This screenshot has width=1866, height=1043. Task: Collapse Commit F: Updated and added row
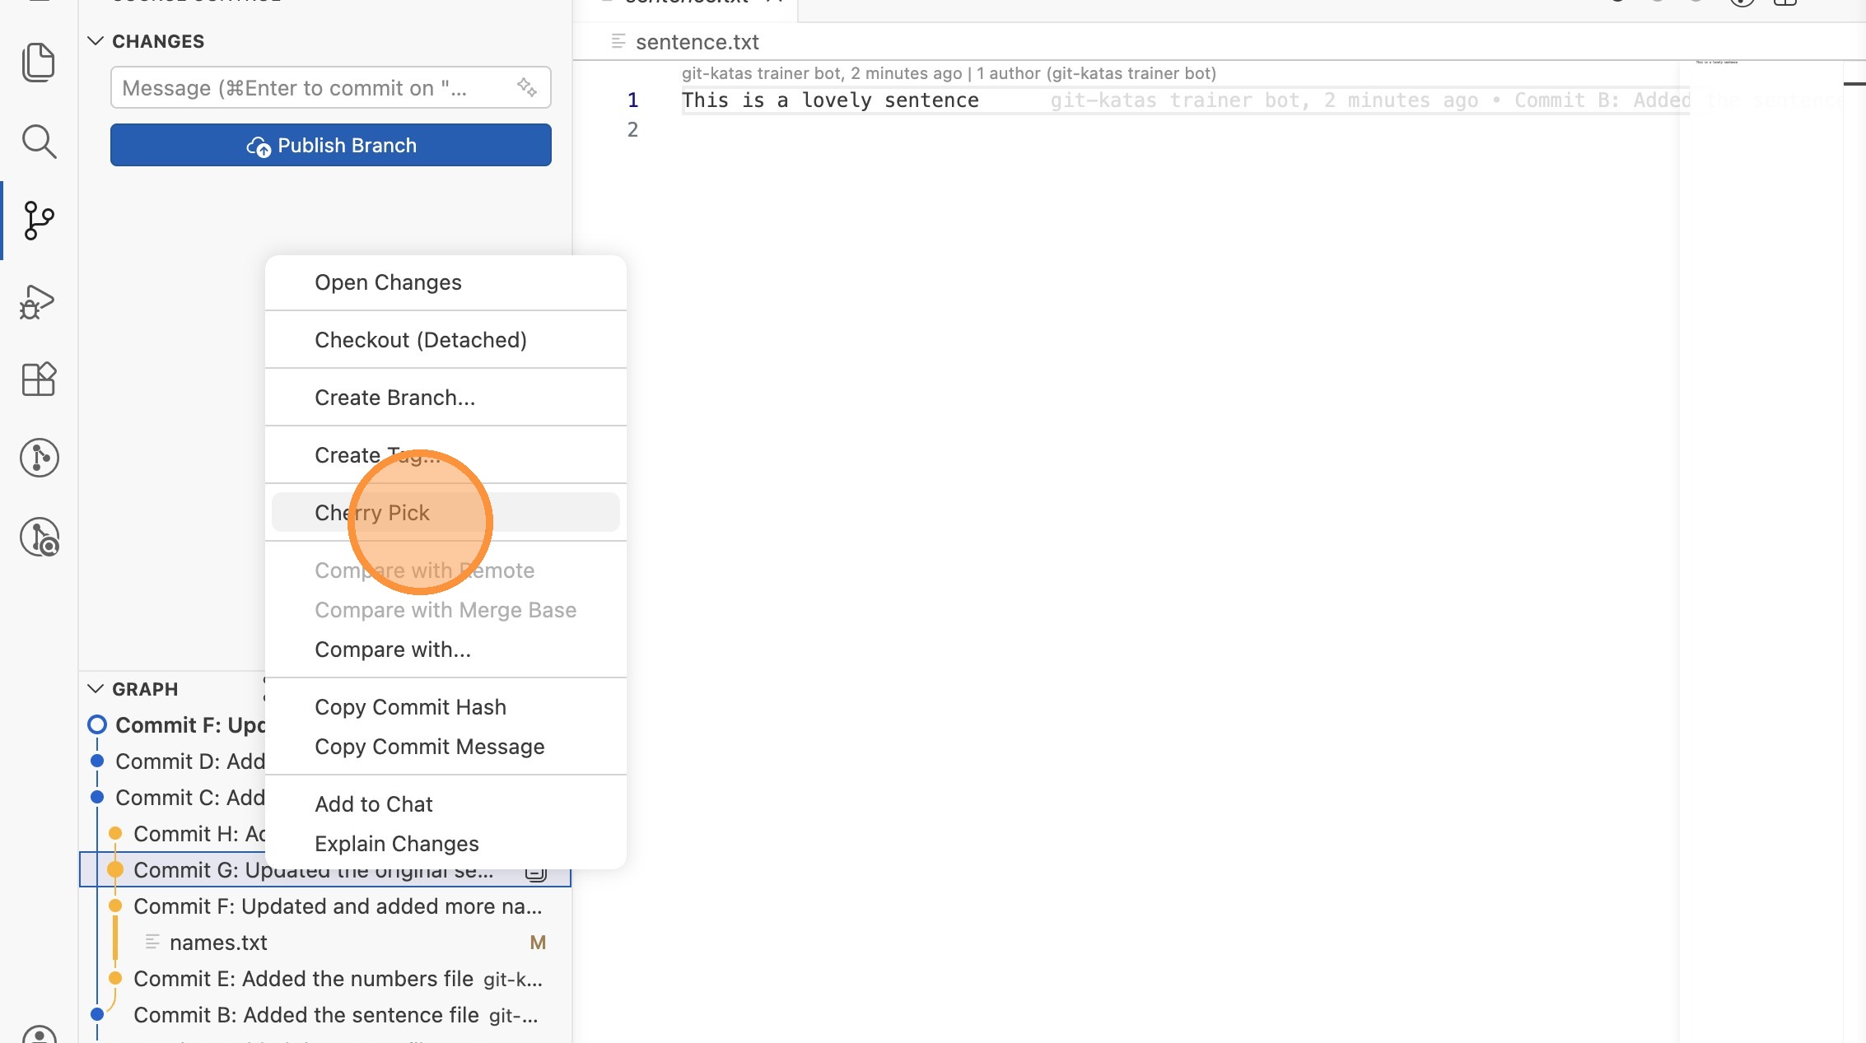338,906
